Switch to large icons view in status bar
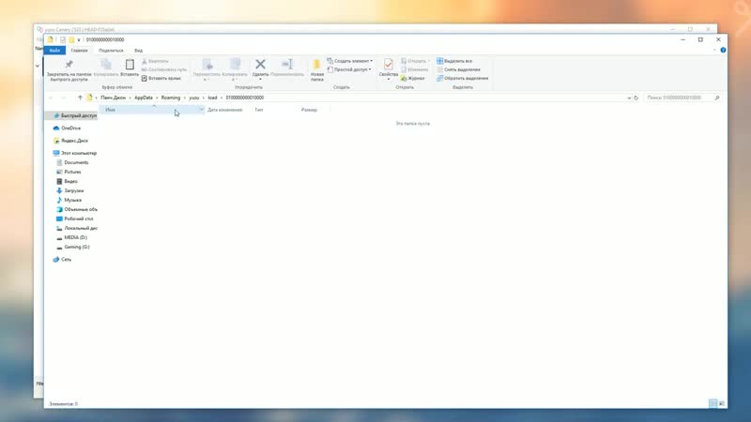 pyautogui.click(x=722, y=404)
